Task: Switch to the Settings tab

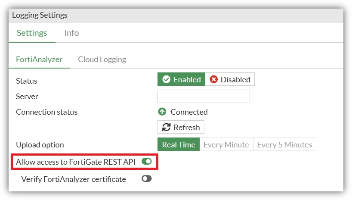Action: [32, 33]
